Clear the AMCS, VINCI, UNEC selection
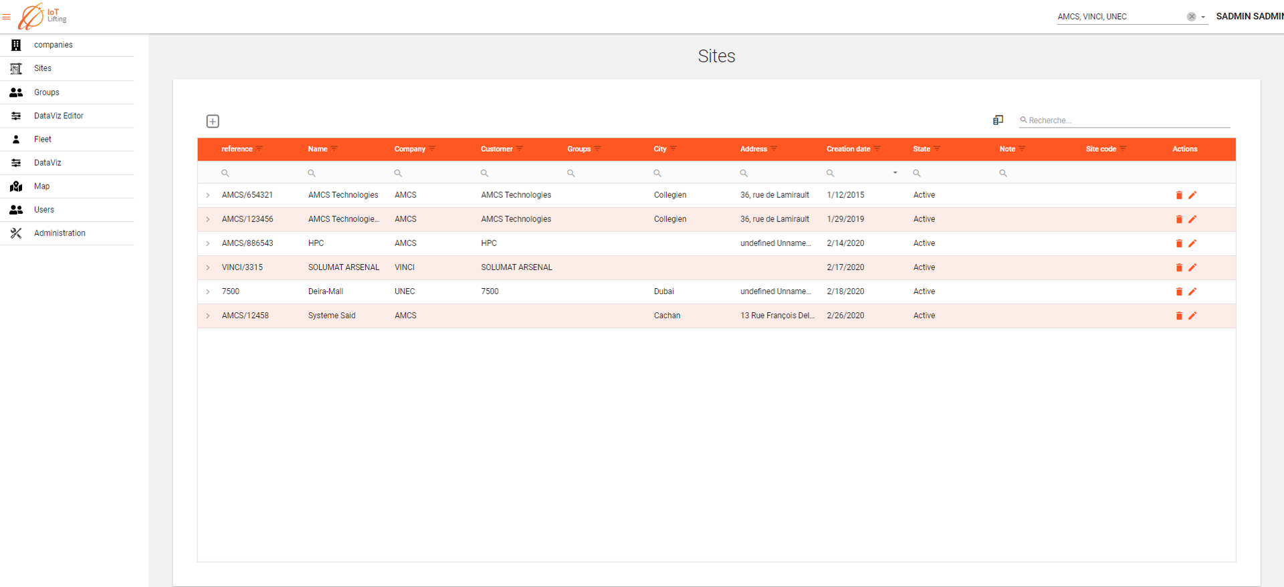The image size is (1284, 587). 1191,17
